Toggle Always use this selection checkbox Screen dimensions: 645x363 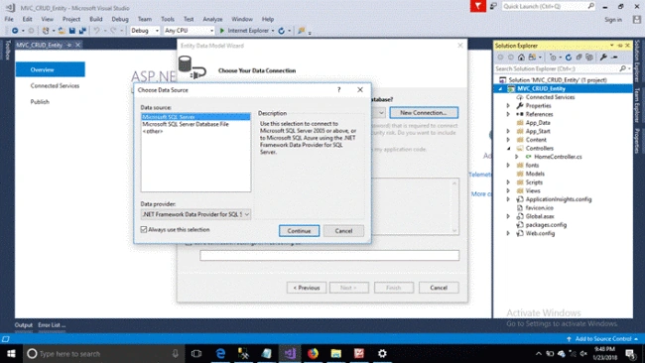click(144, 229)
